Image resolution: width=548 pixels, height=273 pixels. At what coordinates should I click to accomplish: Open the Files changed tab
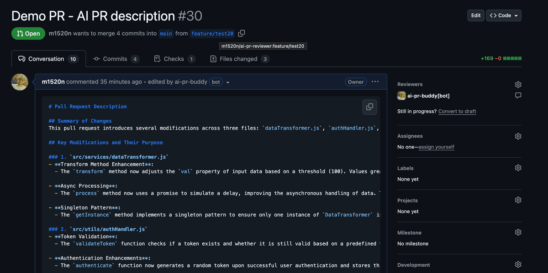(x=239, y=59)
